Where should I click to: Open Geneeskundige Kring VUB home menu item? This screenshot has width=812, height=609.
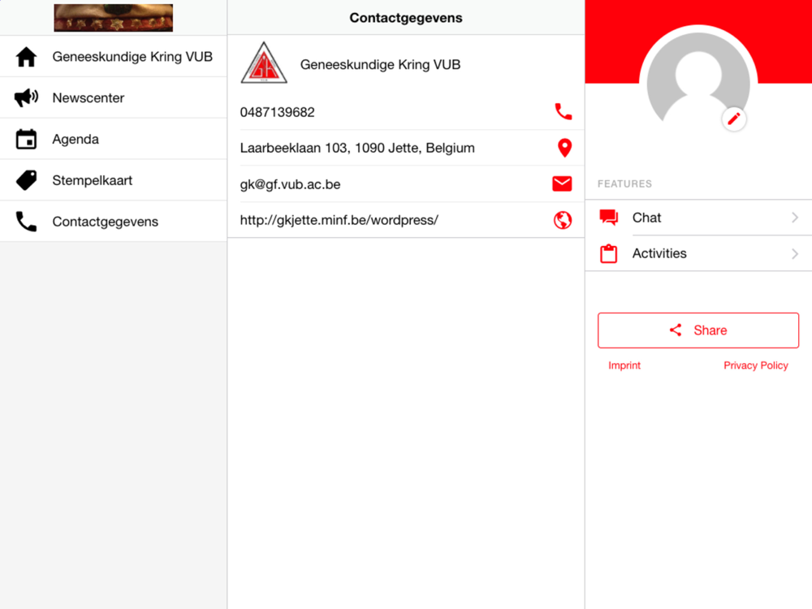pyautogui.click(x=114, y=57)
